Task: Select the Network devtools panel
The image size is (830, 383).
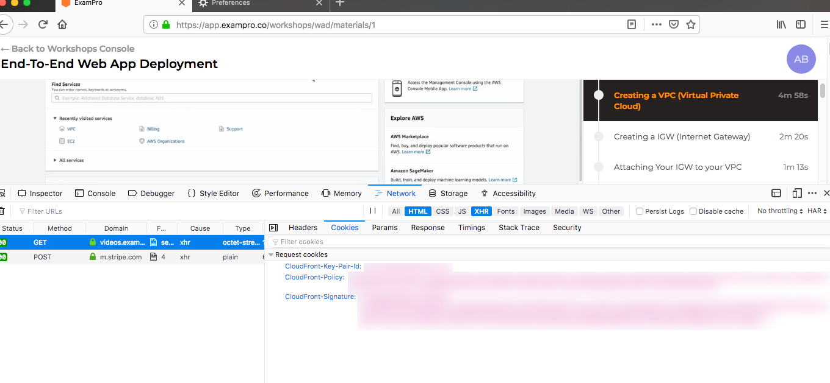Action: point(395,193)
